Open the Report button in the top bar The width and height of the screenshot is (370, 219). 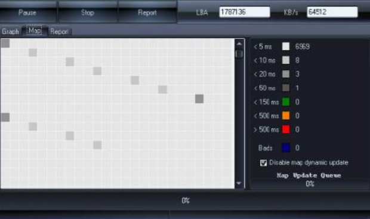147,13
